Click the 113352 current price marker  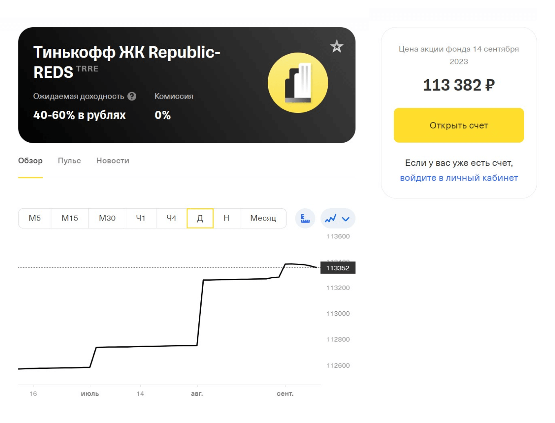(x=338, y=268)
